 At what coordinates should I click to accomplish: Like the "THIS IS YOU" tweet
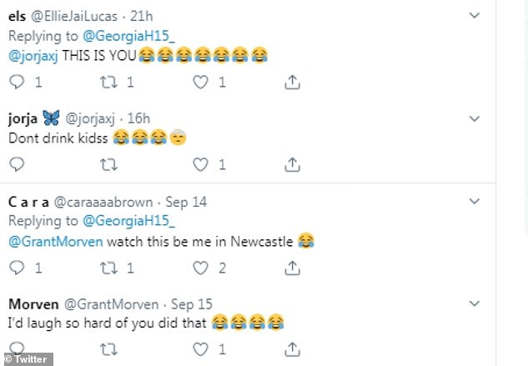201,83
